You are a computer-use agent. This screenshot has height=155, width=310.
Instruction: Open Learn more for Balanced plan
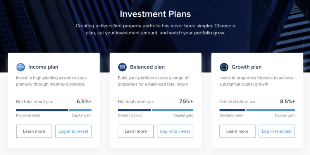pyautogui.click(x=136, y=131)
